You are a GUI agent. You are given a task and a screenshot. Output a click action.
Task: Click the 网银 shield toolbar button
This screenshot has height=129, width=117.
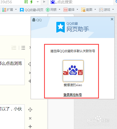(x=51, y=10)
